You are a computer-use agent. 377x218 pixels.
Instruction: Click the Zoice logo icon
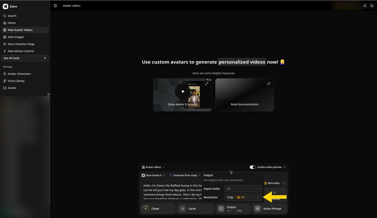click(5, 7)
